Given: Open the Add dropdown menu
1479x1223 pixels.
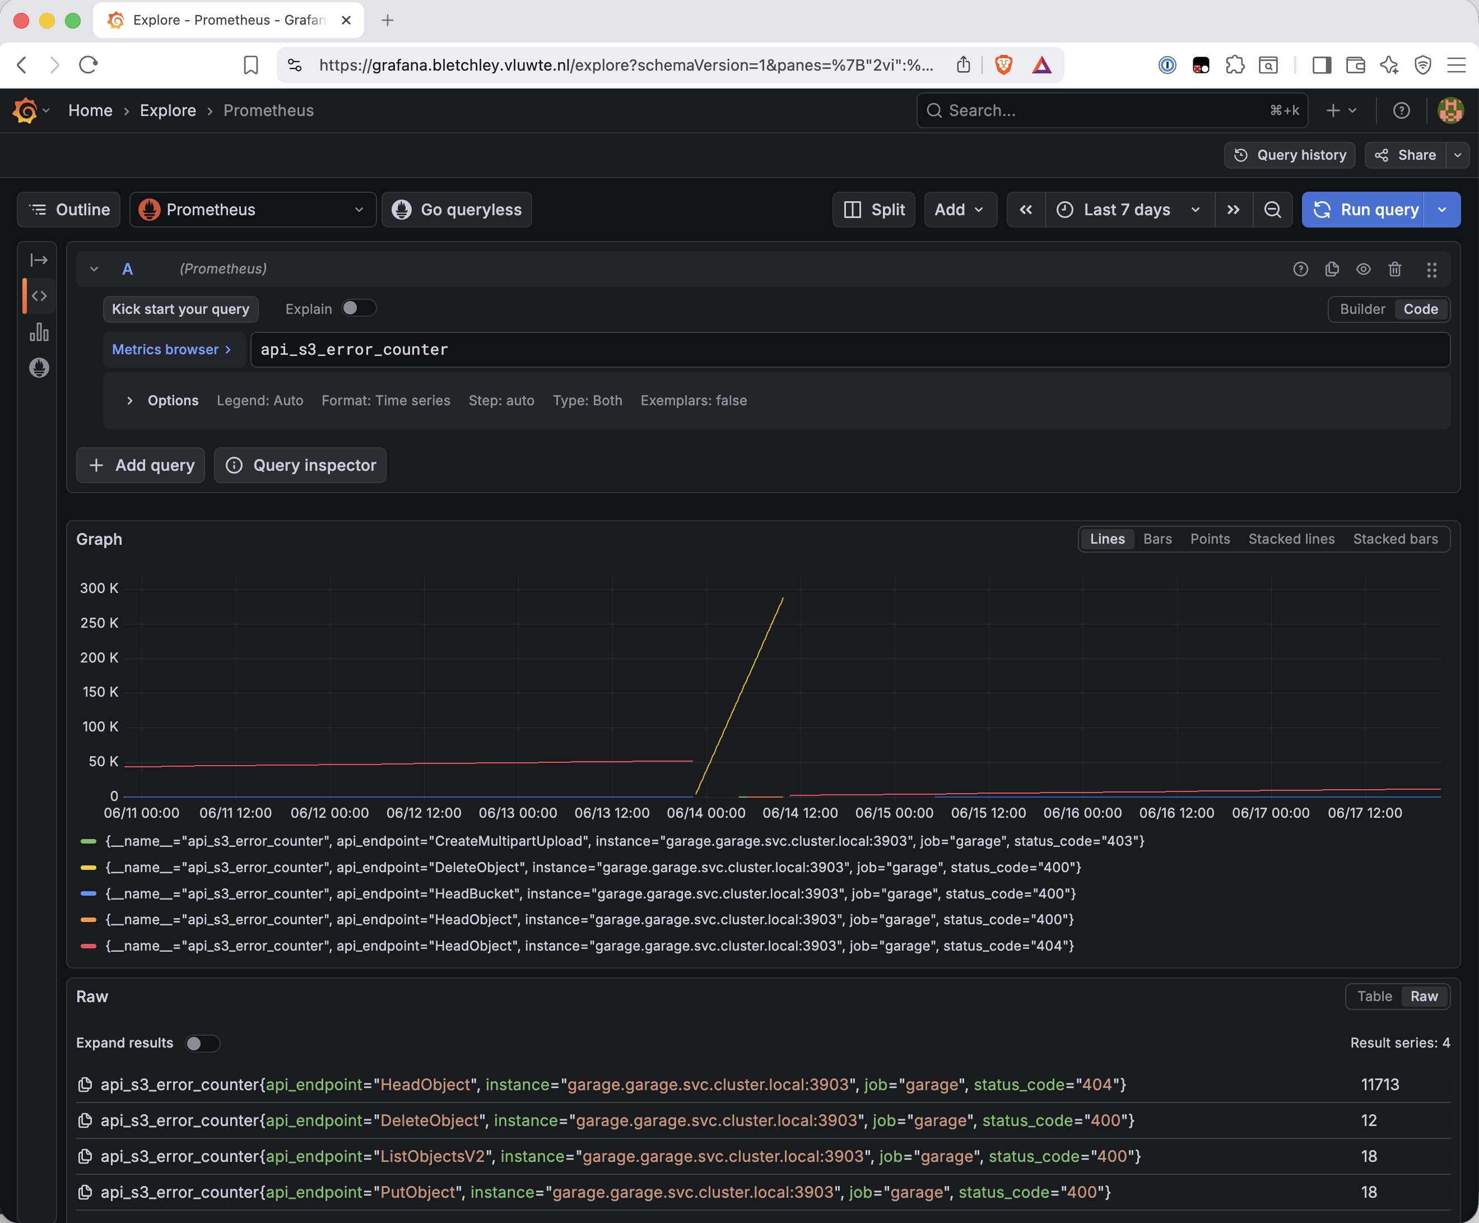Looking at the screenshot, I should click(960, 210).
